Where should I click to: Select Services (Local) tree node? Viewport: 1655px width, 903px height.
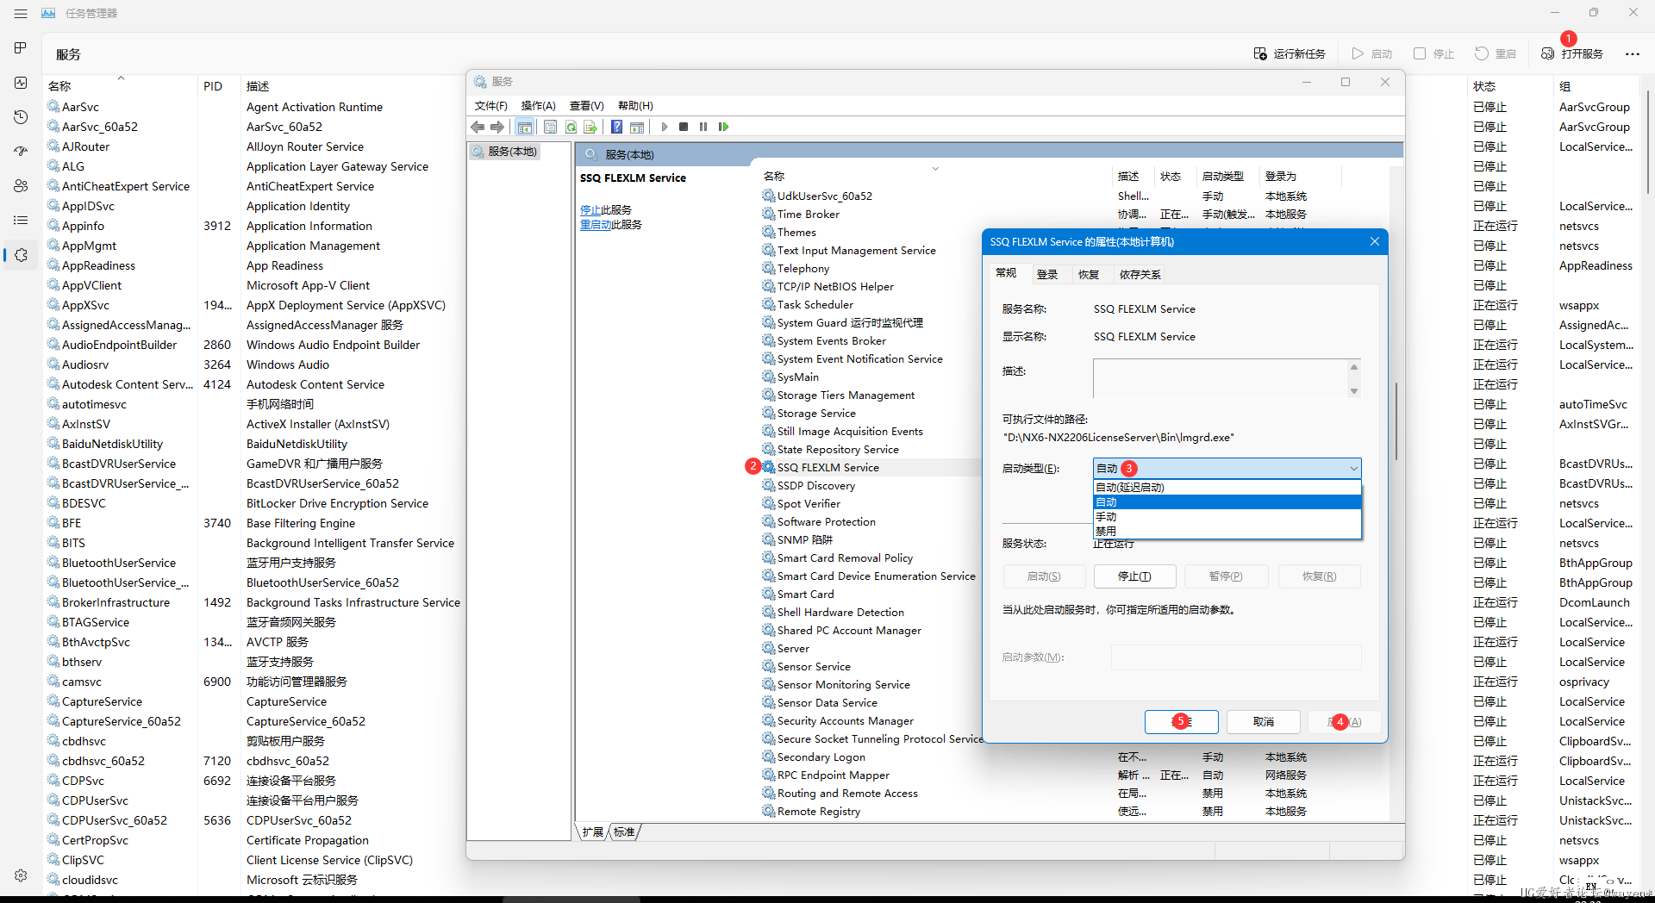pyautogui.click(x=505, y=152)
